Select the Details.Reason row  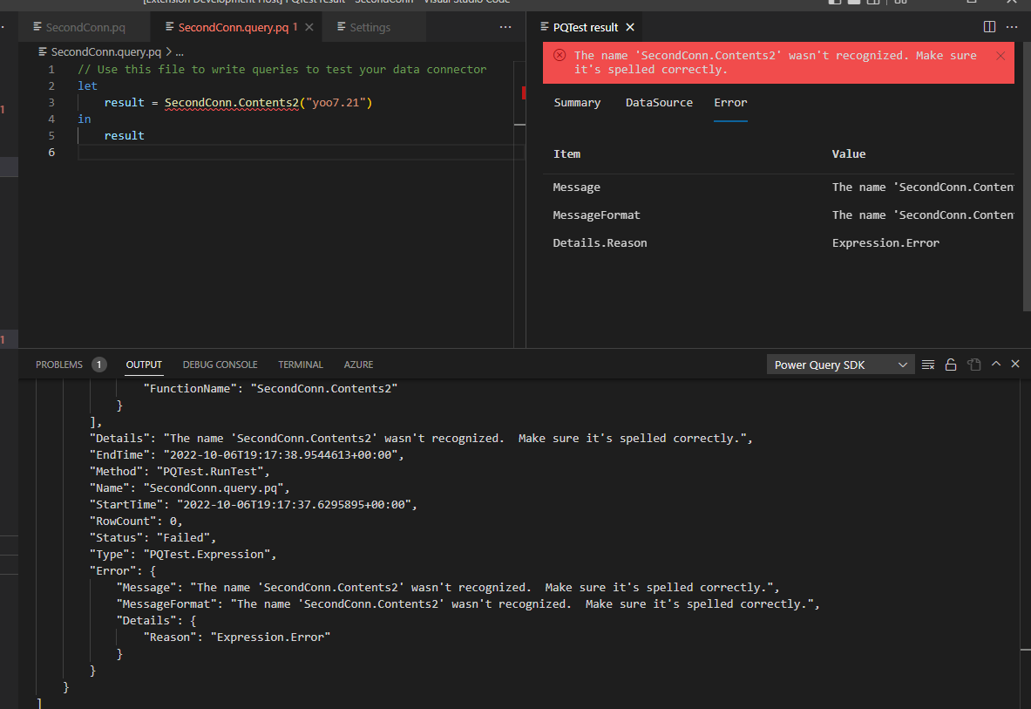point(778,242)
